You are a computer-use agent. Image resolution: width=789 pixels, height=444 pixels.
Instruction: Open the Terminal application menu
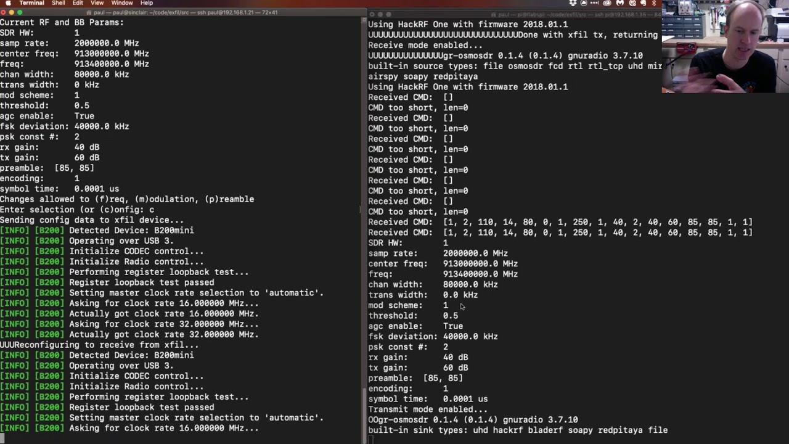[31, 2]
